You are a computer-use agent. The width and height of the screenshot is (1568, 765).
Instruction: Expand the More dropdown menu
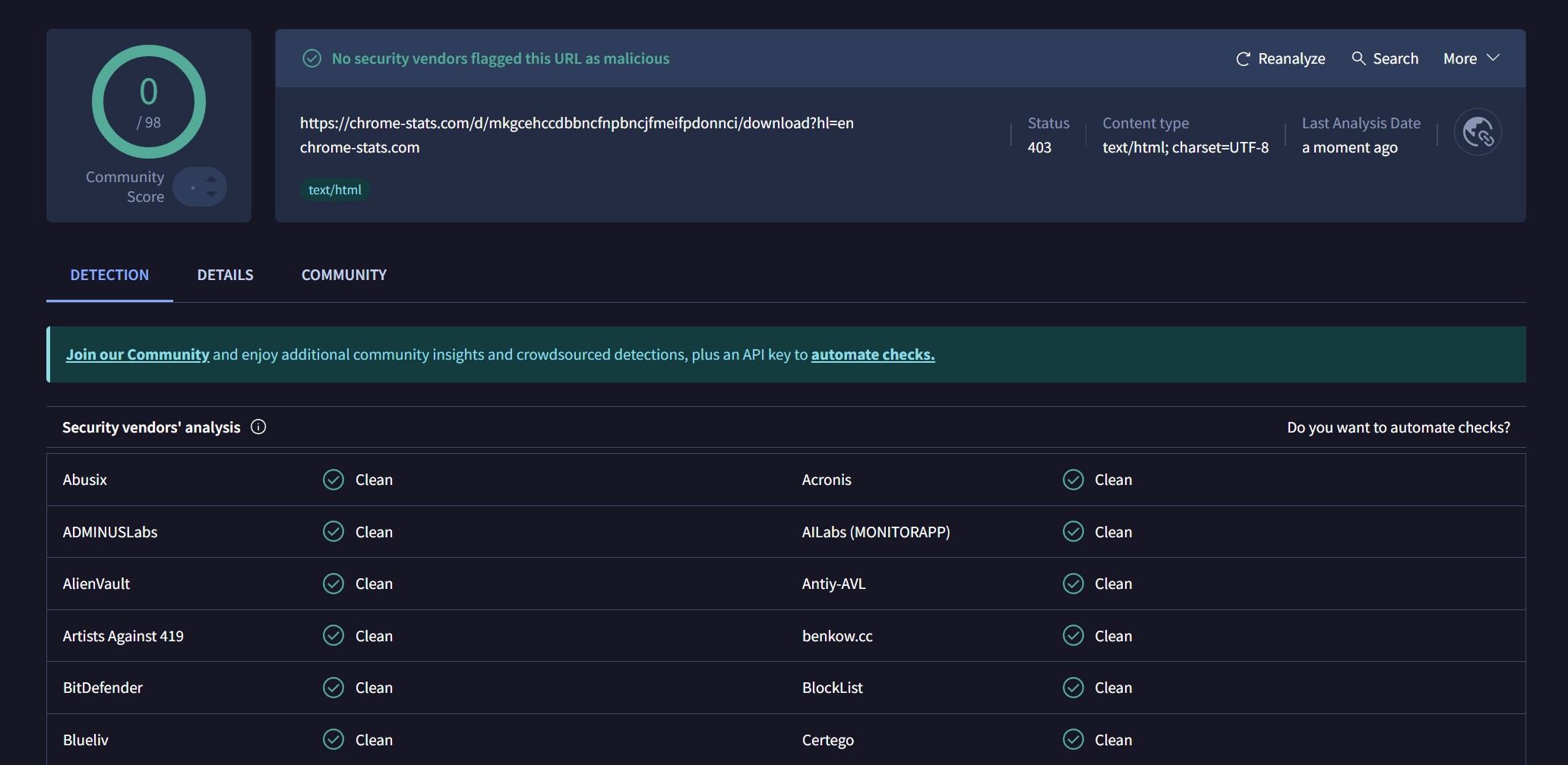click(x=1471, y=58)
